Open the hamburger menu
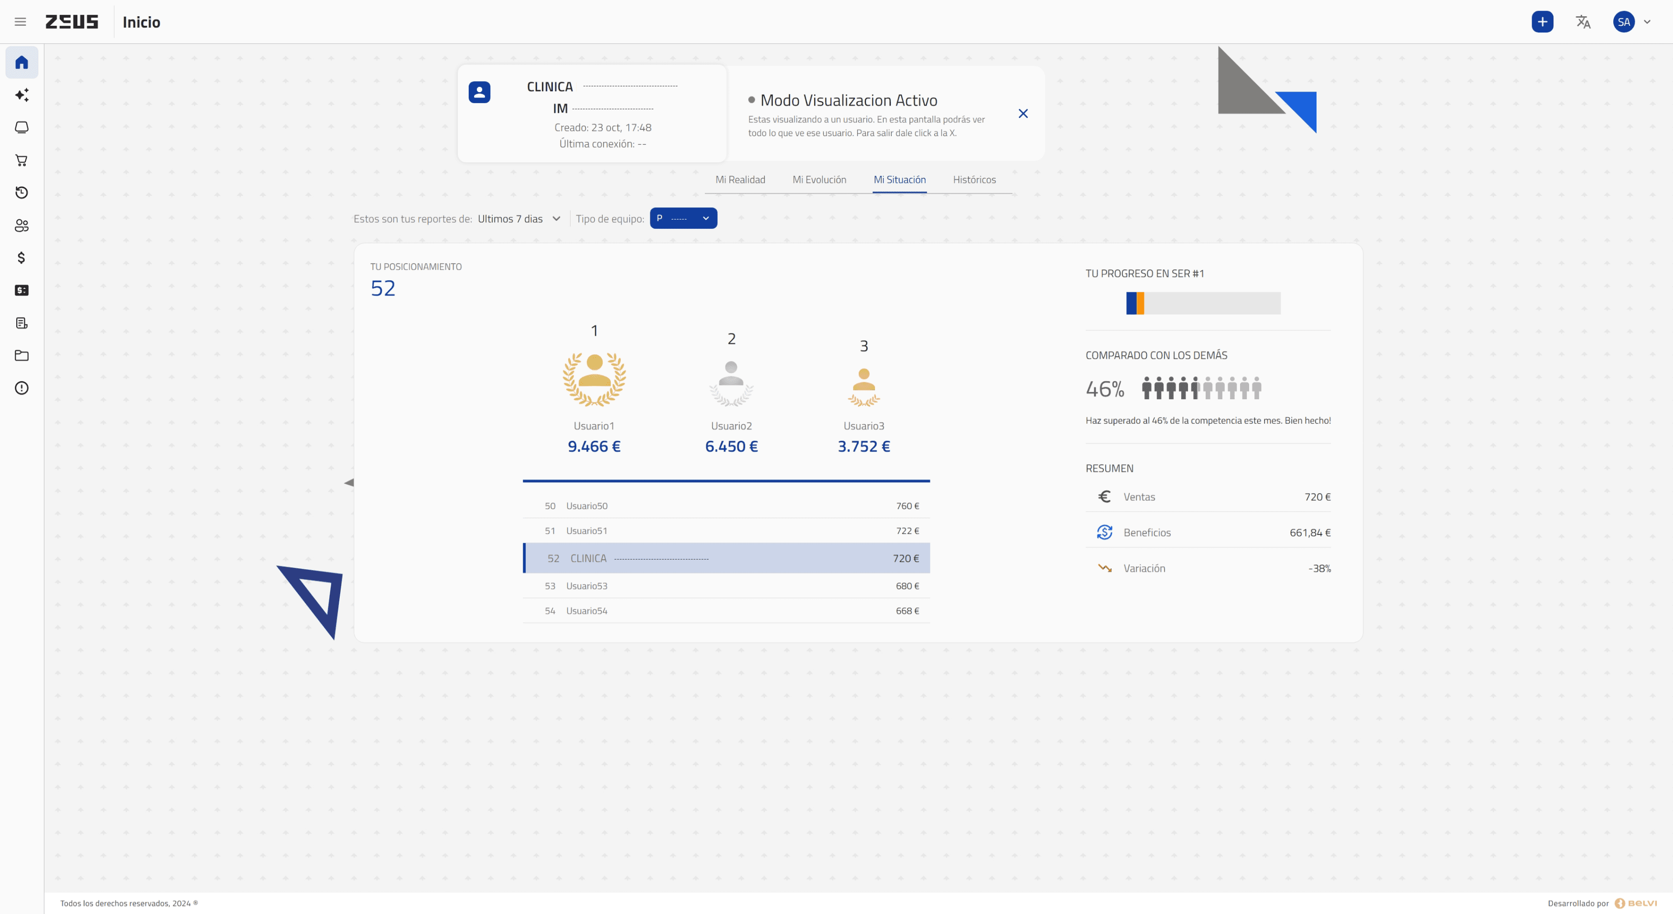 (20, 22)
